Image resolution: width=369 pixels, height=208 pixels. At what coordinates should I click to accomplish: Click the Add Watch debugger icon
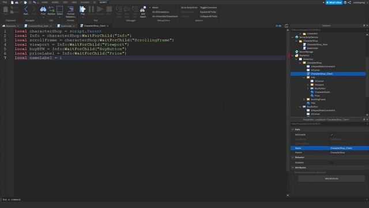tap(143, 12)
